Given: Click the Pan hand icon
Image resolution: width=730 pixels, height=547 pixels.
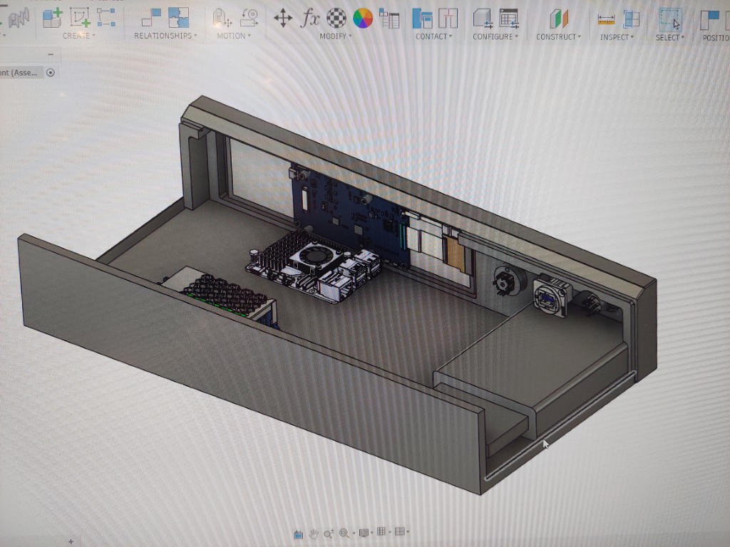Looking at the screenshot, I should point(314,533).
